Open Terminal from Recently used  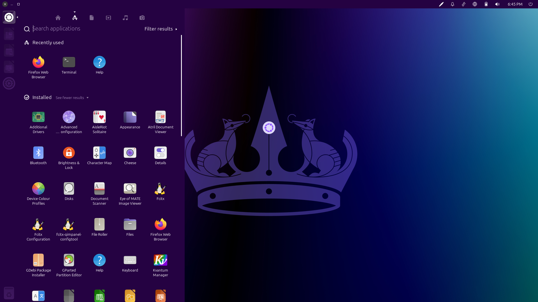click(69, 65)
